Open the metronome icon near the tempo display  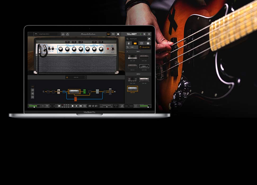tap(122, 106)
